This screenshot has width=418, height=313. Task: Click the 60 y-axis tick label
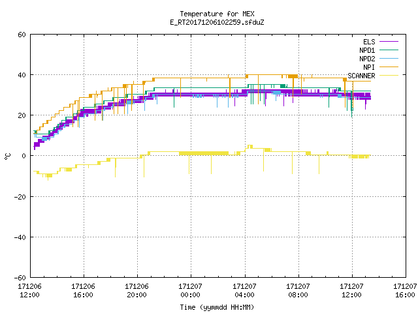coord(22,35)
